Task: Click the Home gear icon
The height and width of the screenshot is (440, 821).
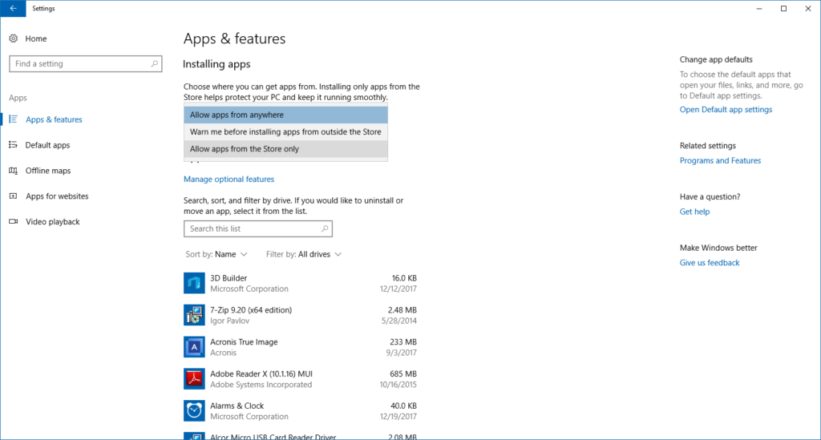Action: pos(14,38)
